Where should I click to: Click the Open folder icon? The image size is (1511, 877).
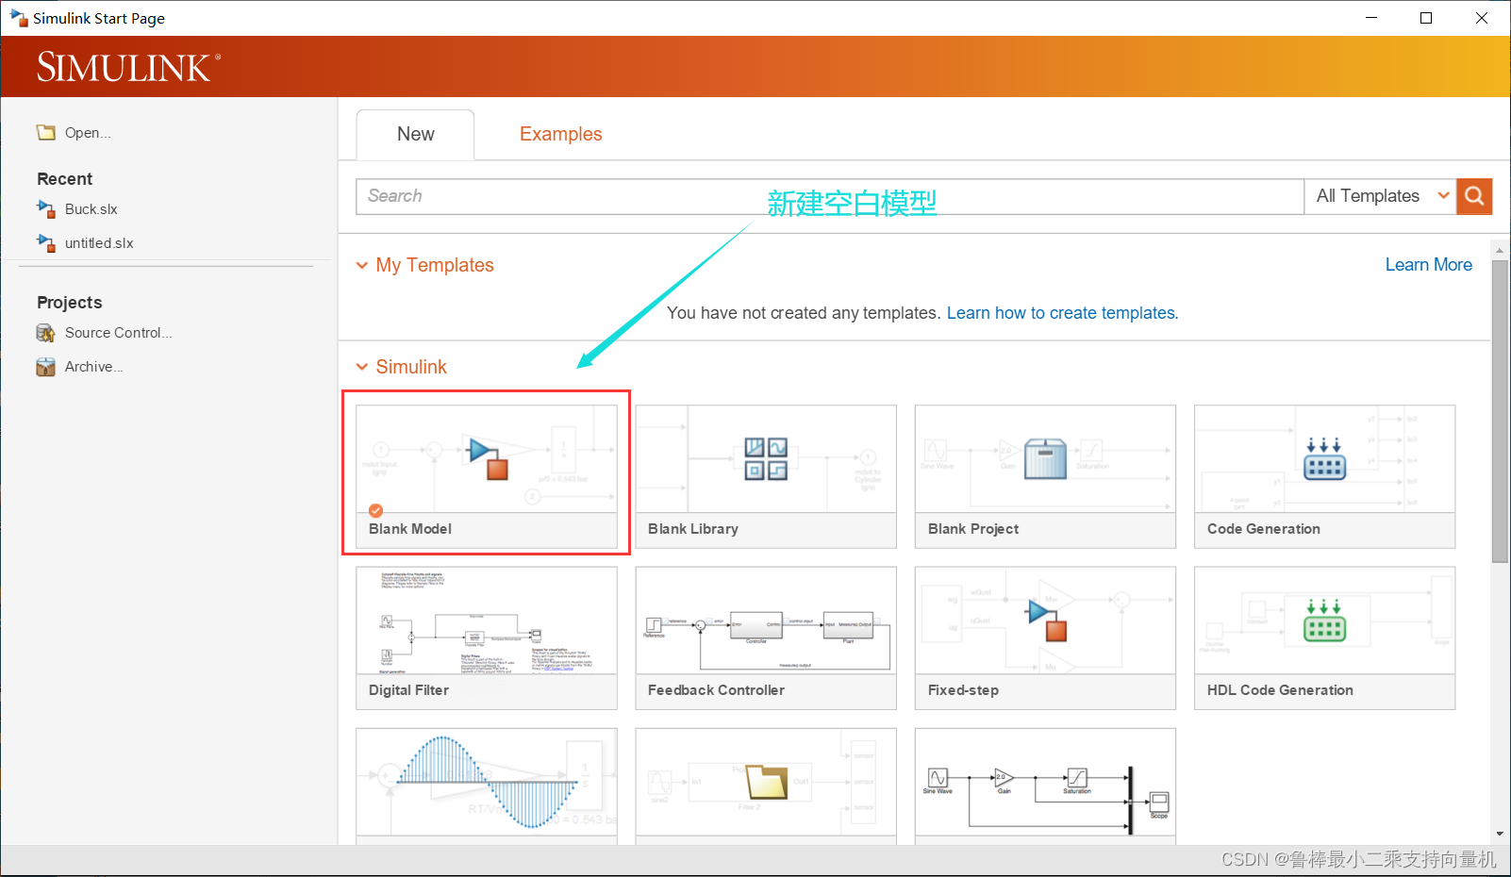45,133
